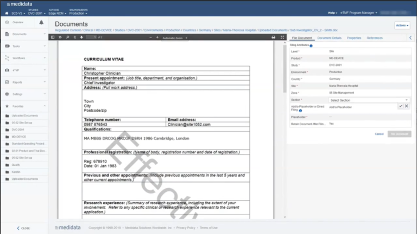
Task: Click the Reports sidebar icon
Action: point(7,82)
